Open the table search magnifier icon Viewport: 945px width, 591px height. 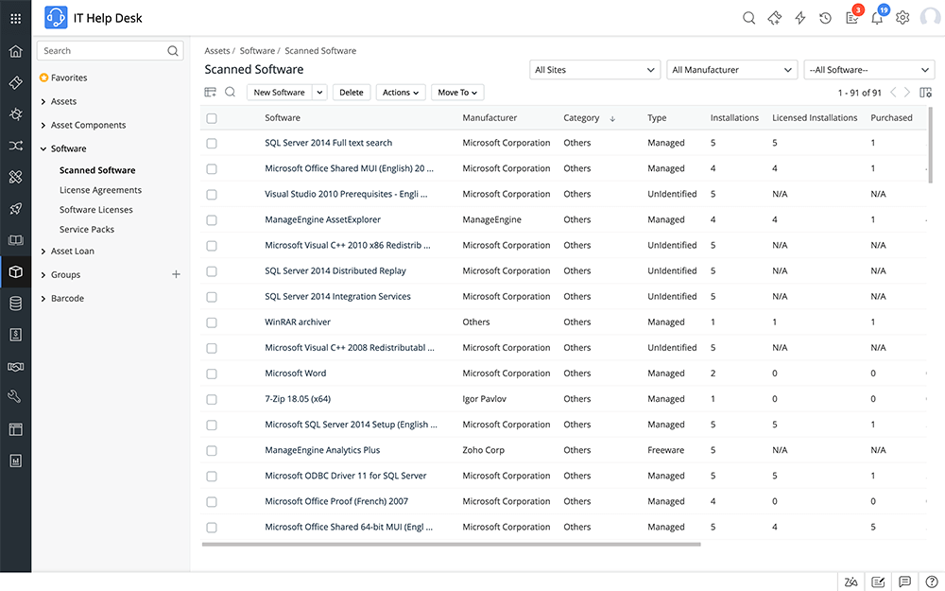[x=230, y=92]
